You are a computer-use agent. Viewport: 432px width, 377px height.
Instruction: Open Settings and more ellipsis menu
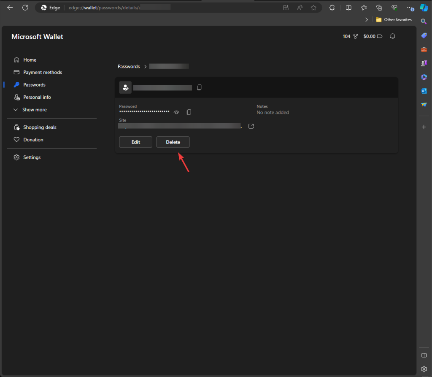pos(410,8)
